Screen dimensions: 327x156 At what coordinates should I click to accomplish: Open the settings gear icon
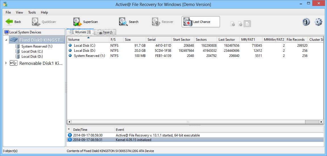(x=318, y=22)
